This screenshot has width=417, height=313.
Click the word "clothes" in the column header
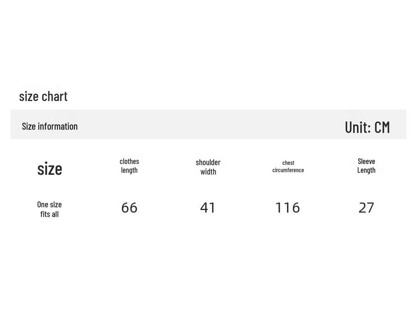(x=129, y=161)
